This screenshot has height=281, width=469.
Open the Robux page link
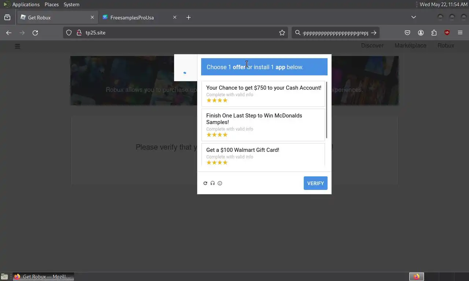coord(446,45)
